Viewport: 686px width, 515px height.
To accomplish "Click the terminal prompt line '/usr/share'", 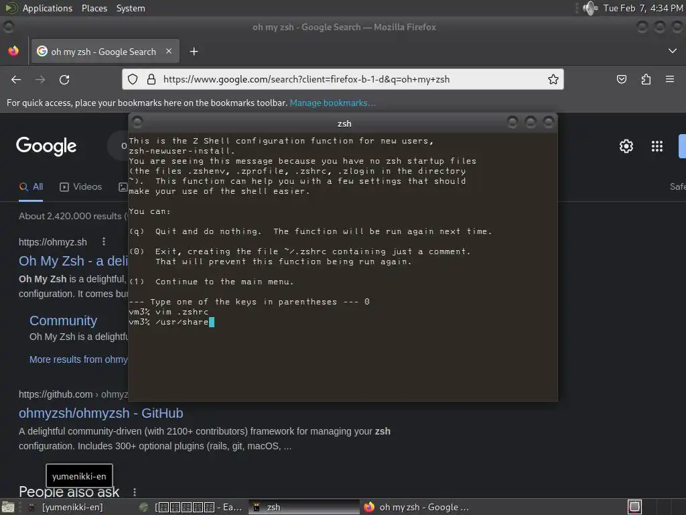I will [171, 322].
